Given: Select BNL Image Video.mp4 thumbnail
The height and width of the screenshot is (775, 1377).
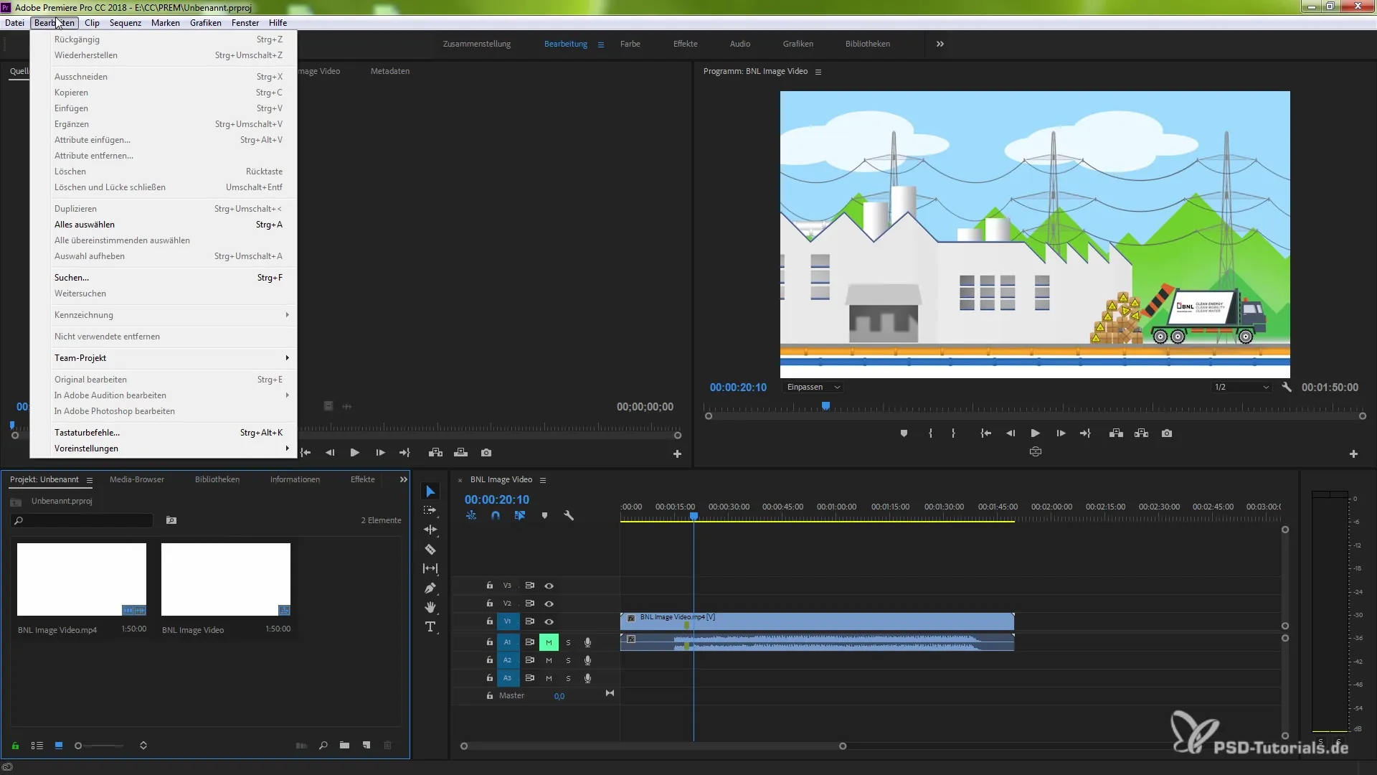Looking at the screenshot, I should tap(81, 579).
